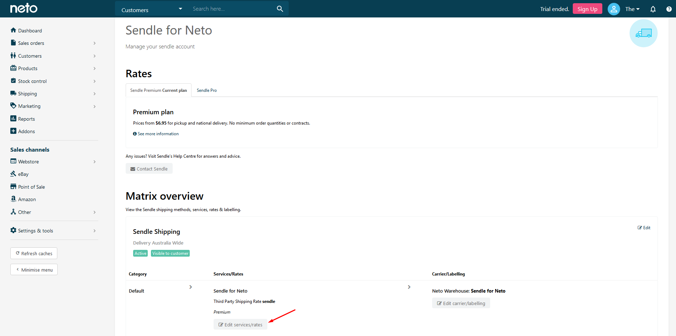The height and width of the screenshot is (336, 676).
Task: Click the Shipping truck sidebar icon
Action: 14,93
